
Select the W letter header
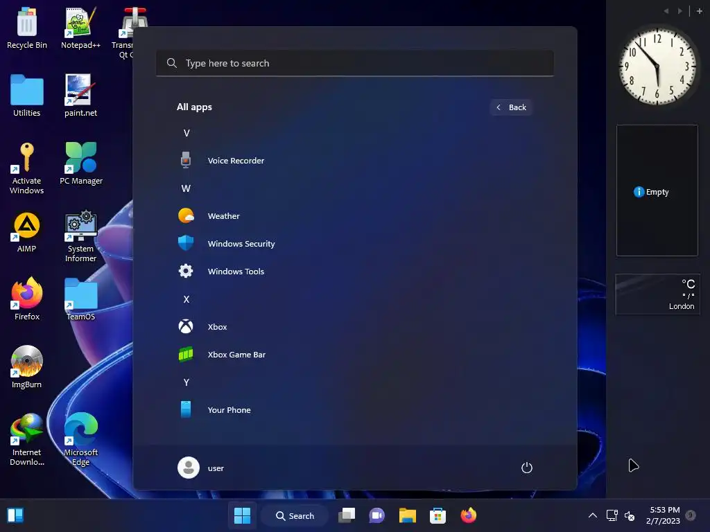tap(186, 188)
